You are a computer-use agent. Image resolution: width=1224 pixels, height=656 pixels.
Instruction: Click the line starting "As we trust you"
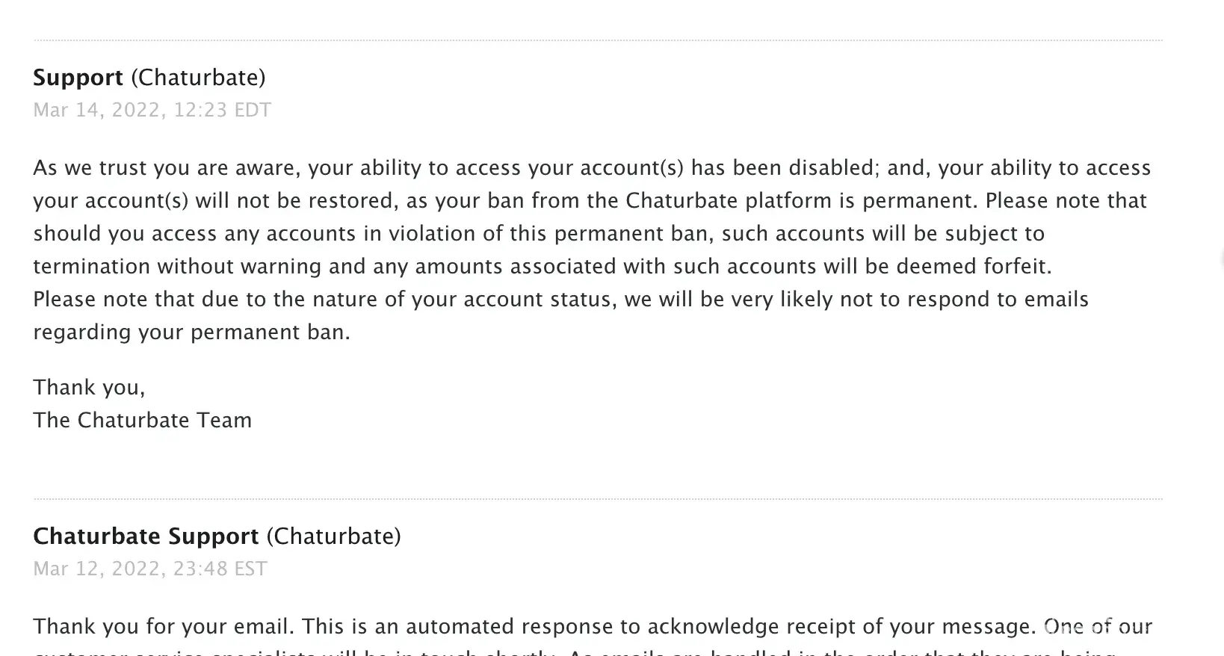click(591, 168)
